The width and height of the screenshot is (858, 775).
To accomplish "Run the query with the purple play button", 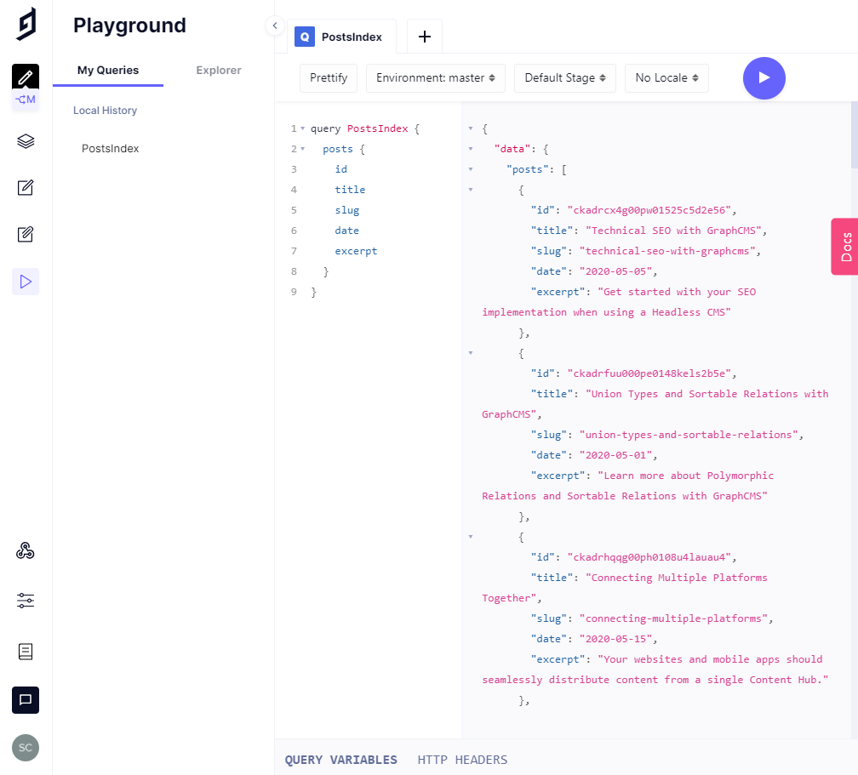I will (x=764, y=77).
